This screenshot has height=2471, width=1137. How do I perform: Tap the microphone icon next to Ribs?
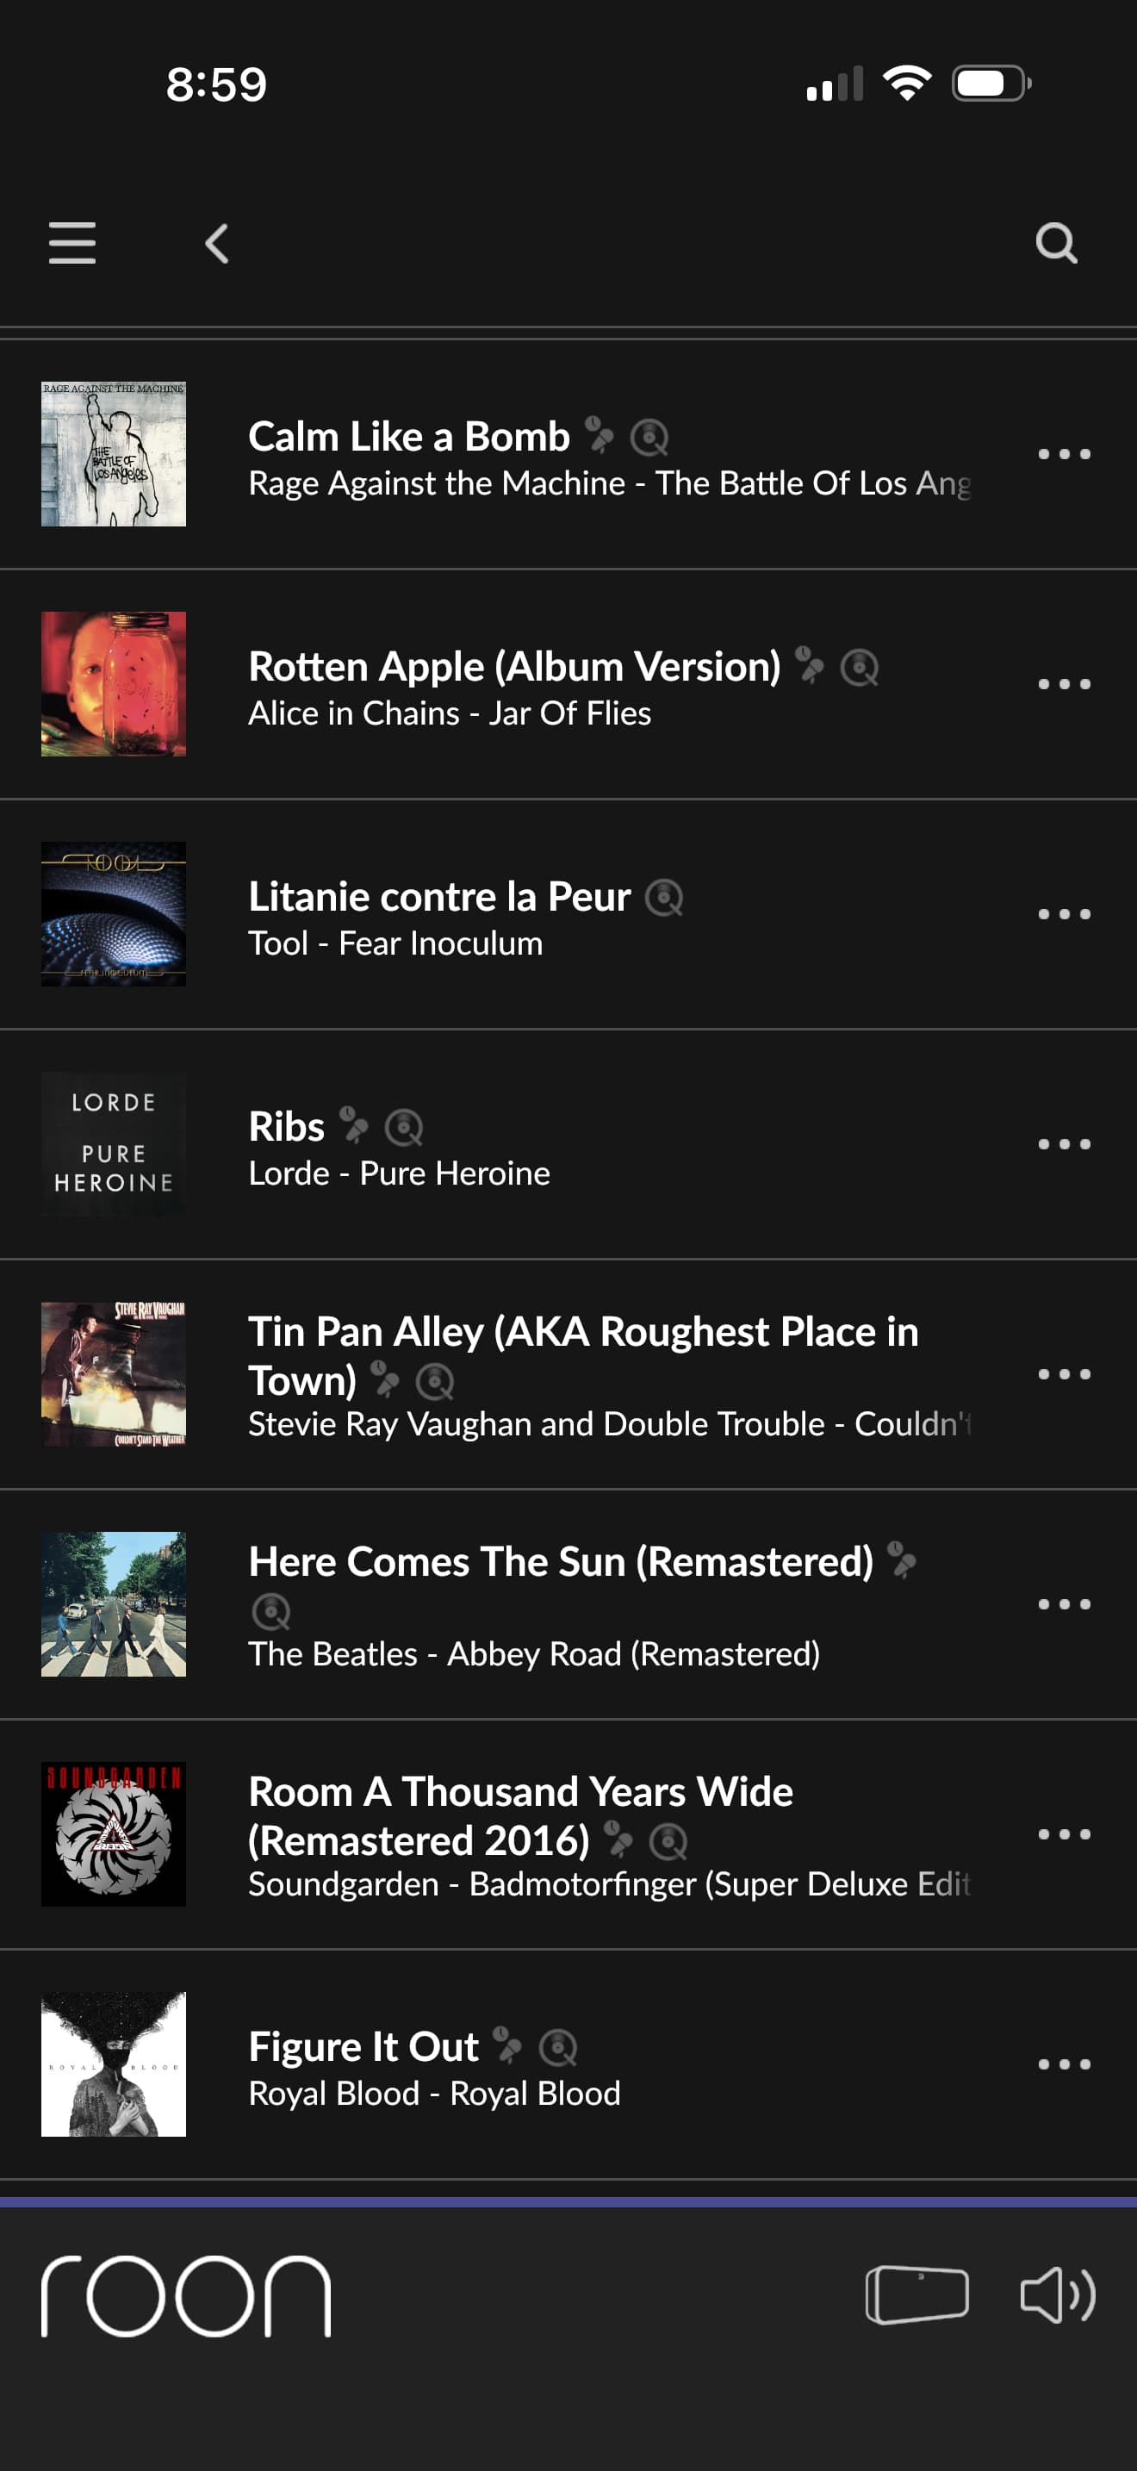pyautogui.click(x=354, y=1126)
